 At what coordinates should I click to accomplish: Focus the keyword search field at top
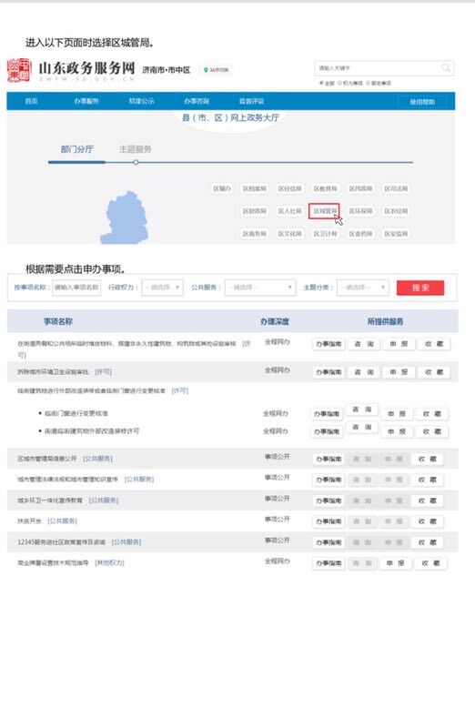click(383, 67)
